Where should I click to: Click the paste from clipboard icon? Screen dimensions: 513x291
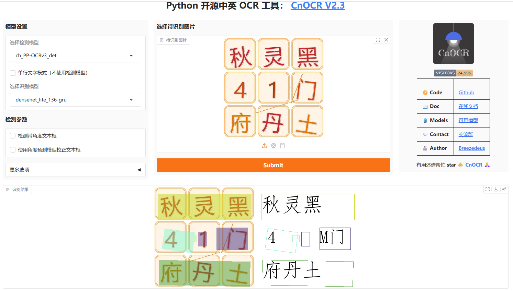[282, 146]
